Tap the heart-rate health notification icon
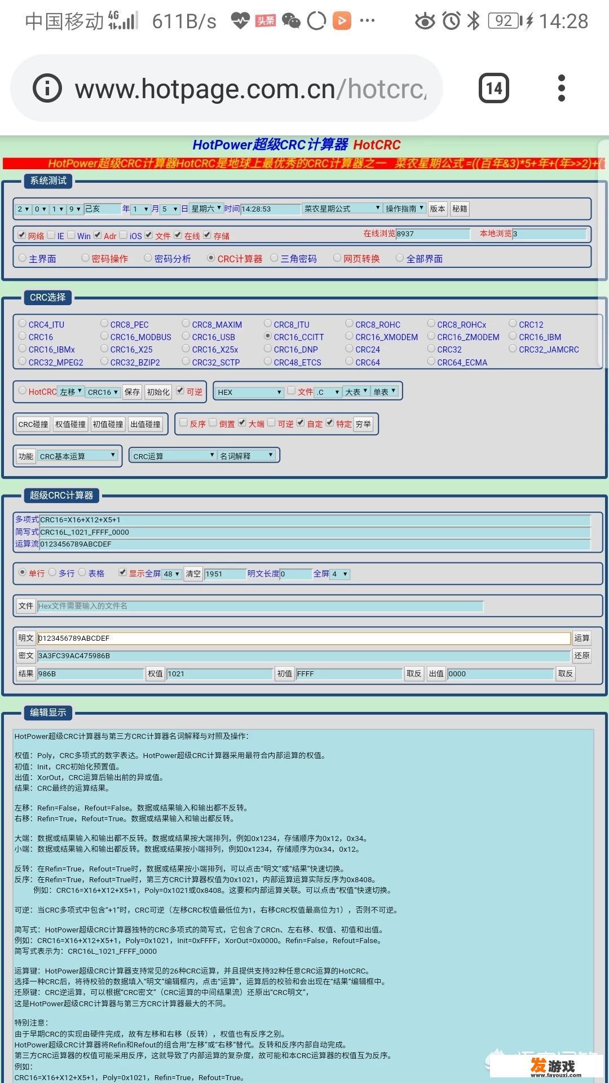Screen dimensions: 609x1083 pyautogui.click(x=240, y=21)
